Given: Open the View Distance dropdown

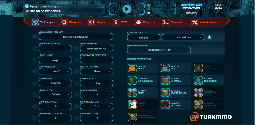Looking at the screenshot, I should 55,106.
